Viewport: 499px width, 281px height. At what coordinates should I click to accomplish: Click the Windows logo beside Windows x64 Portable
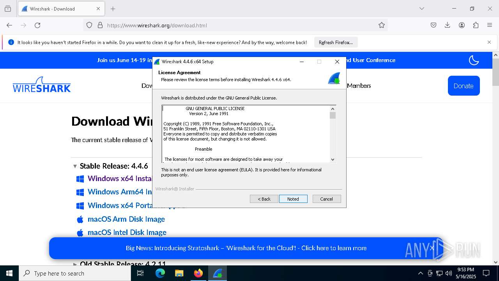tap(80, 206)
